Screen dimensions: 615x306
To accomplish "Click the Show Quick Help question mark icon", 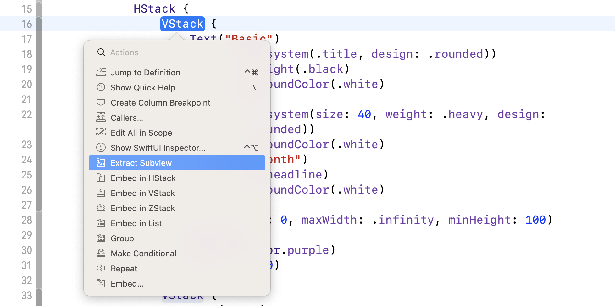I will tap(101, 87).
